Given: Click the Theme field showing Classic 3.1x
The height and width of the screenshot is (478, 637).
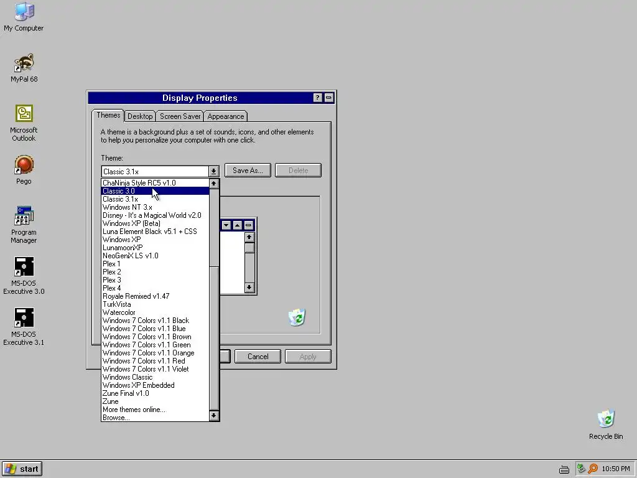Looking at the screenshot, I should [x=155, y=172].
